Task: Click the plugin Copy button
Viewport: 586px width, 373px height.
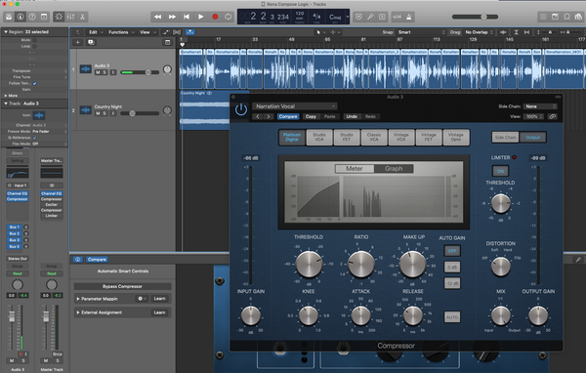Action: coord(311,116)
